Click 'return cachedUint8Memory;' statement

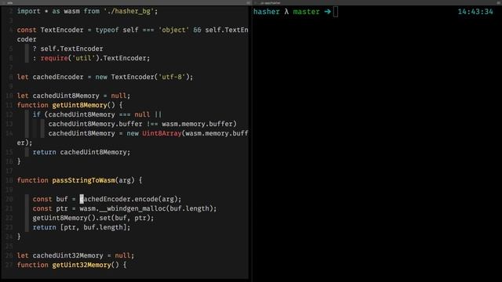(x=82, y=152)
